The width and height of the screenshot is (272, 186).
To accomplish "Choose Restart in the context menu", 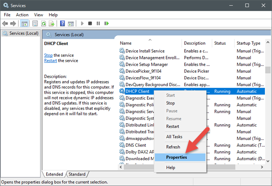I will [180, 126].
